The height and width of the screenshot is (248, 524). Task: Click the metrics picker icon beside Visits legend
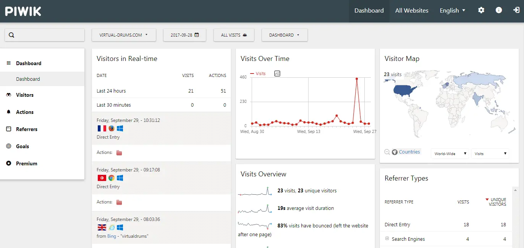click(x=277, y=74)
